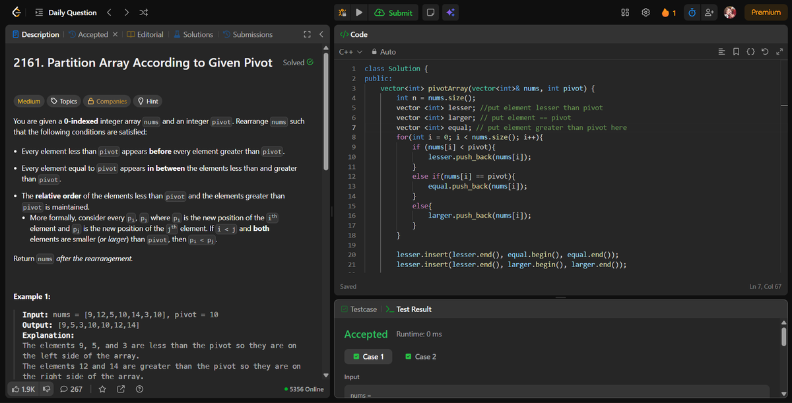Add problem to favorites star
Screen dimensions: 792x403
click(102, 389)
